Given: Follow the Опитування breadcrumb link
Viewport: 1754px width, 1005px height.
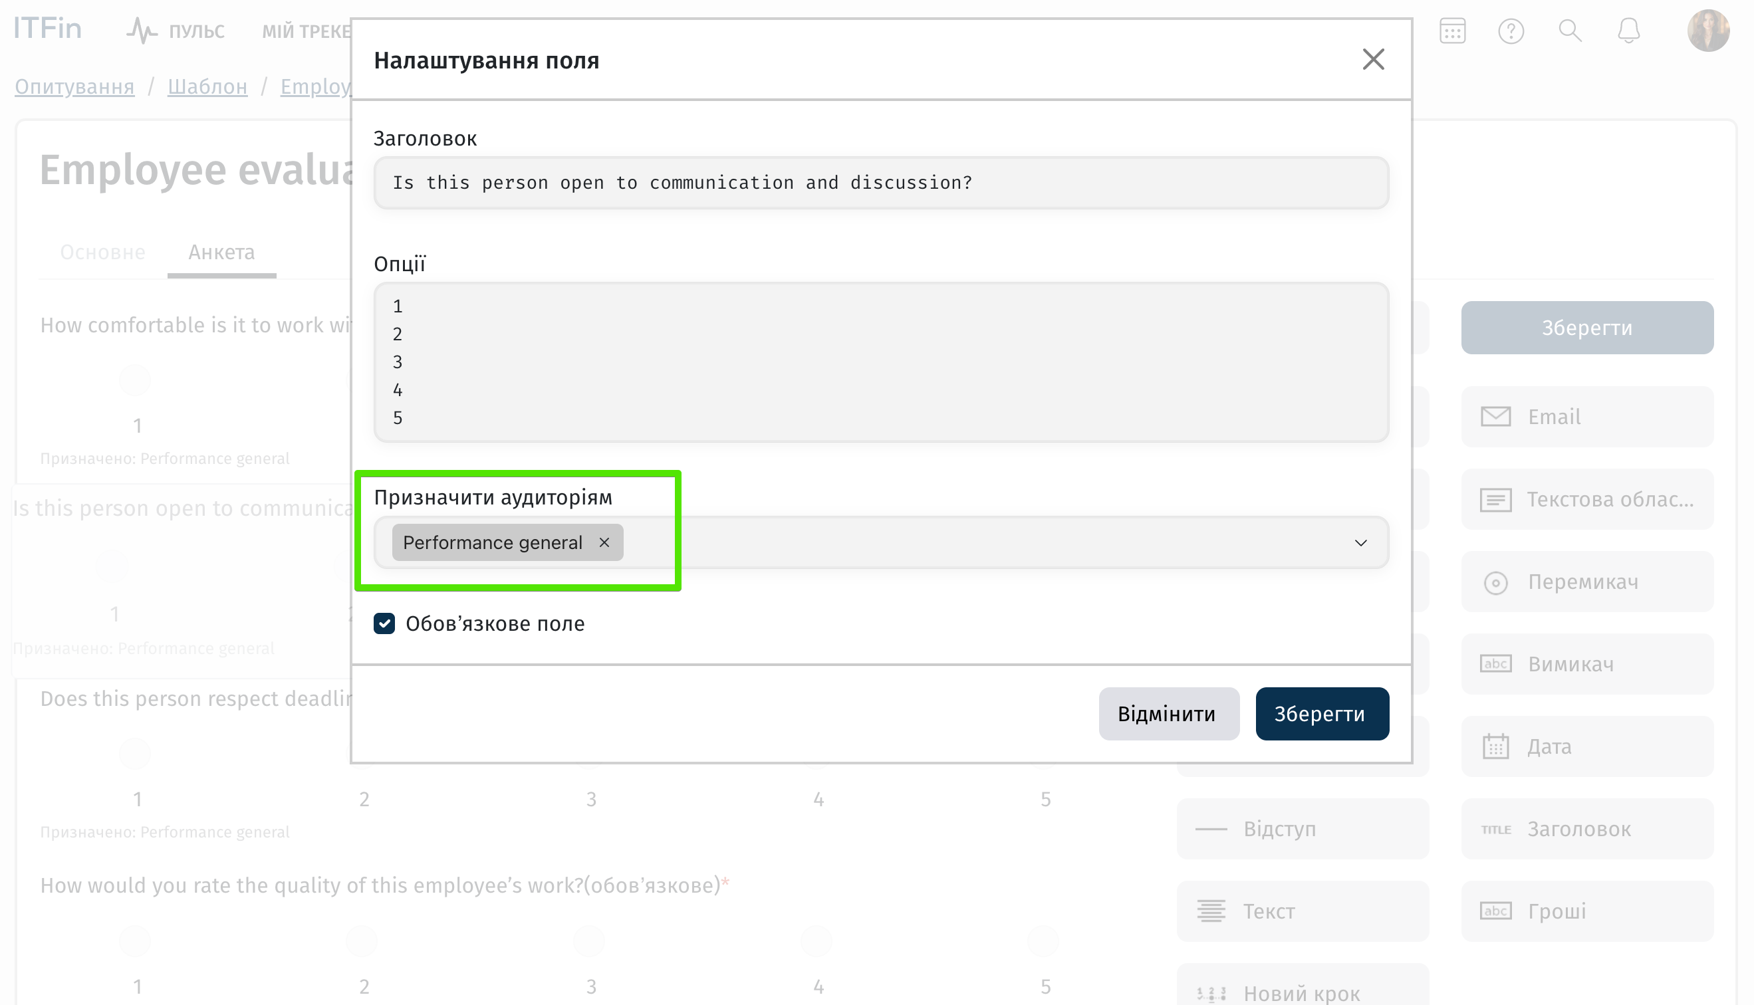Looking at the screenshot, I should pos(74,87).
